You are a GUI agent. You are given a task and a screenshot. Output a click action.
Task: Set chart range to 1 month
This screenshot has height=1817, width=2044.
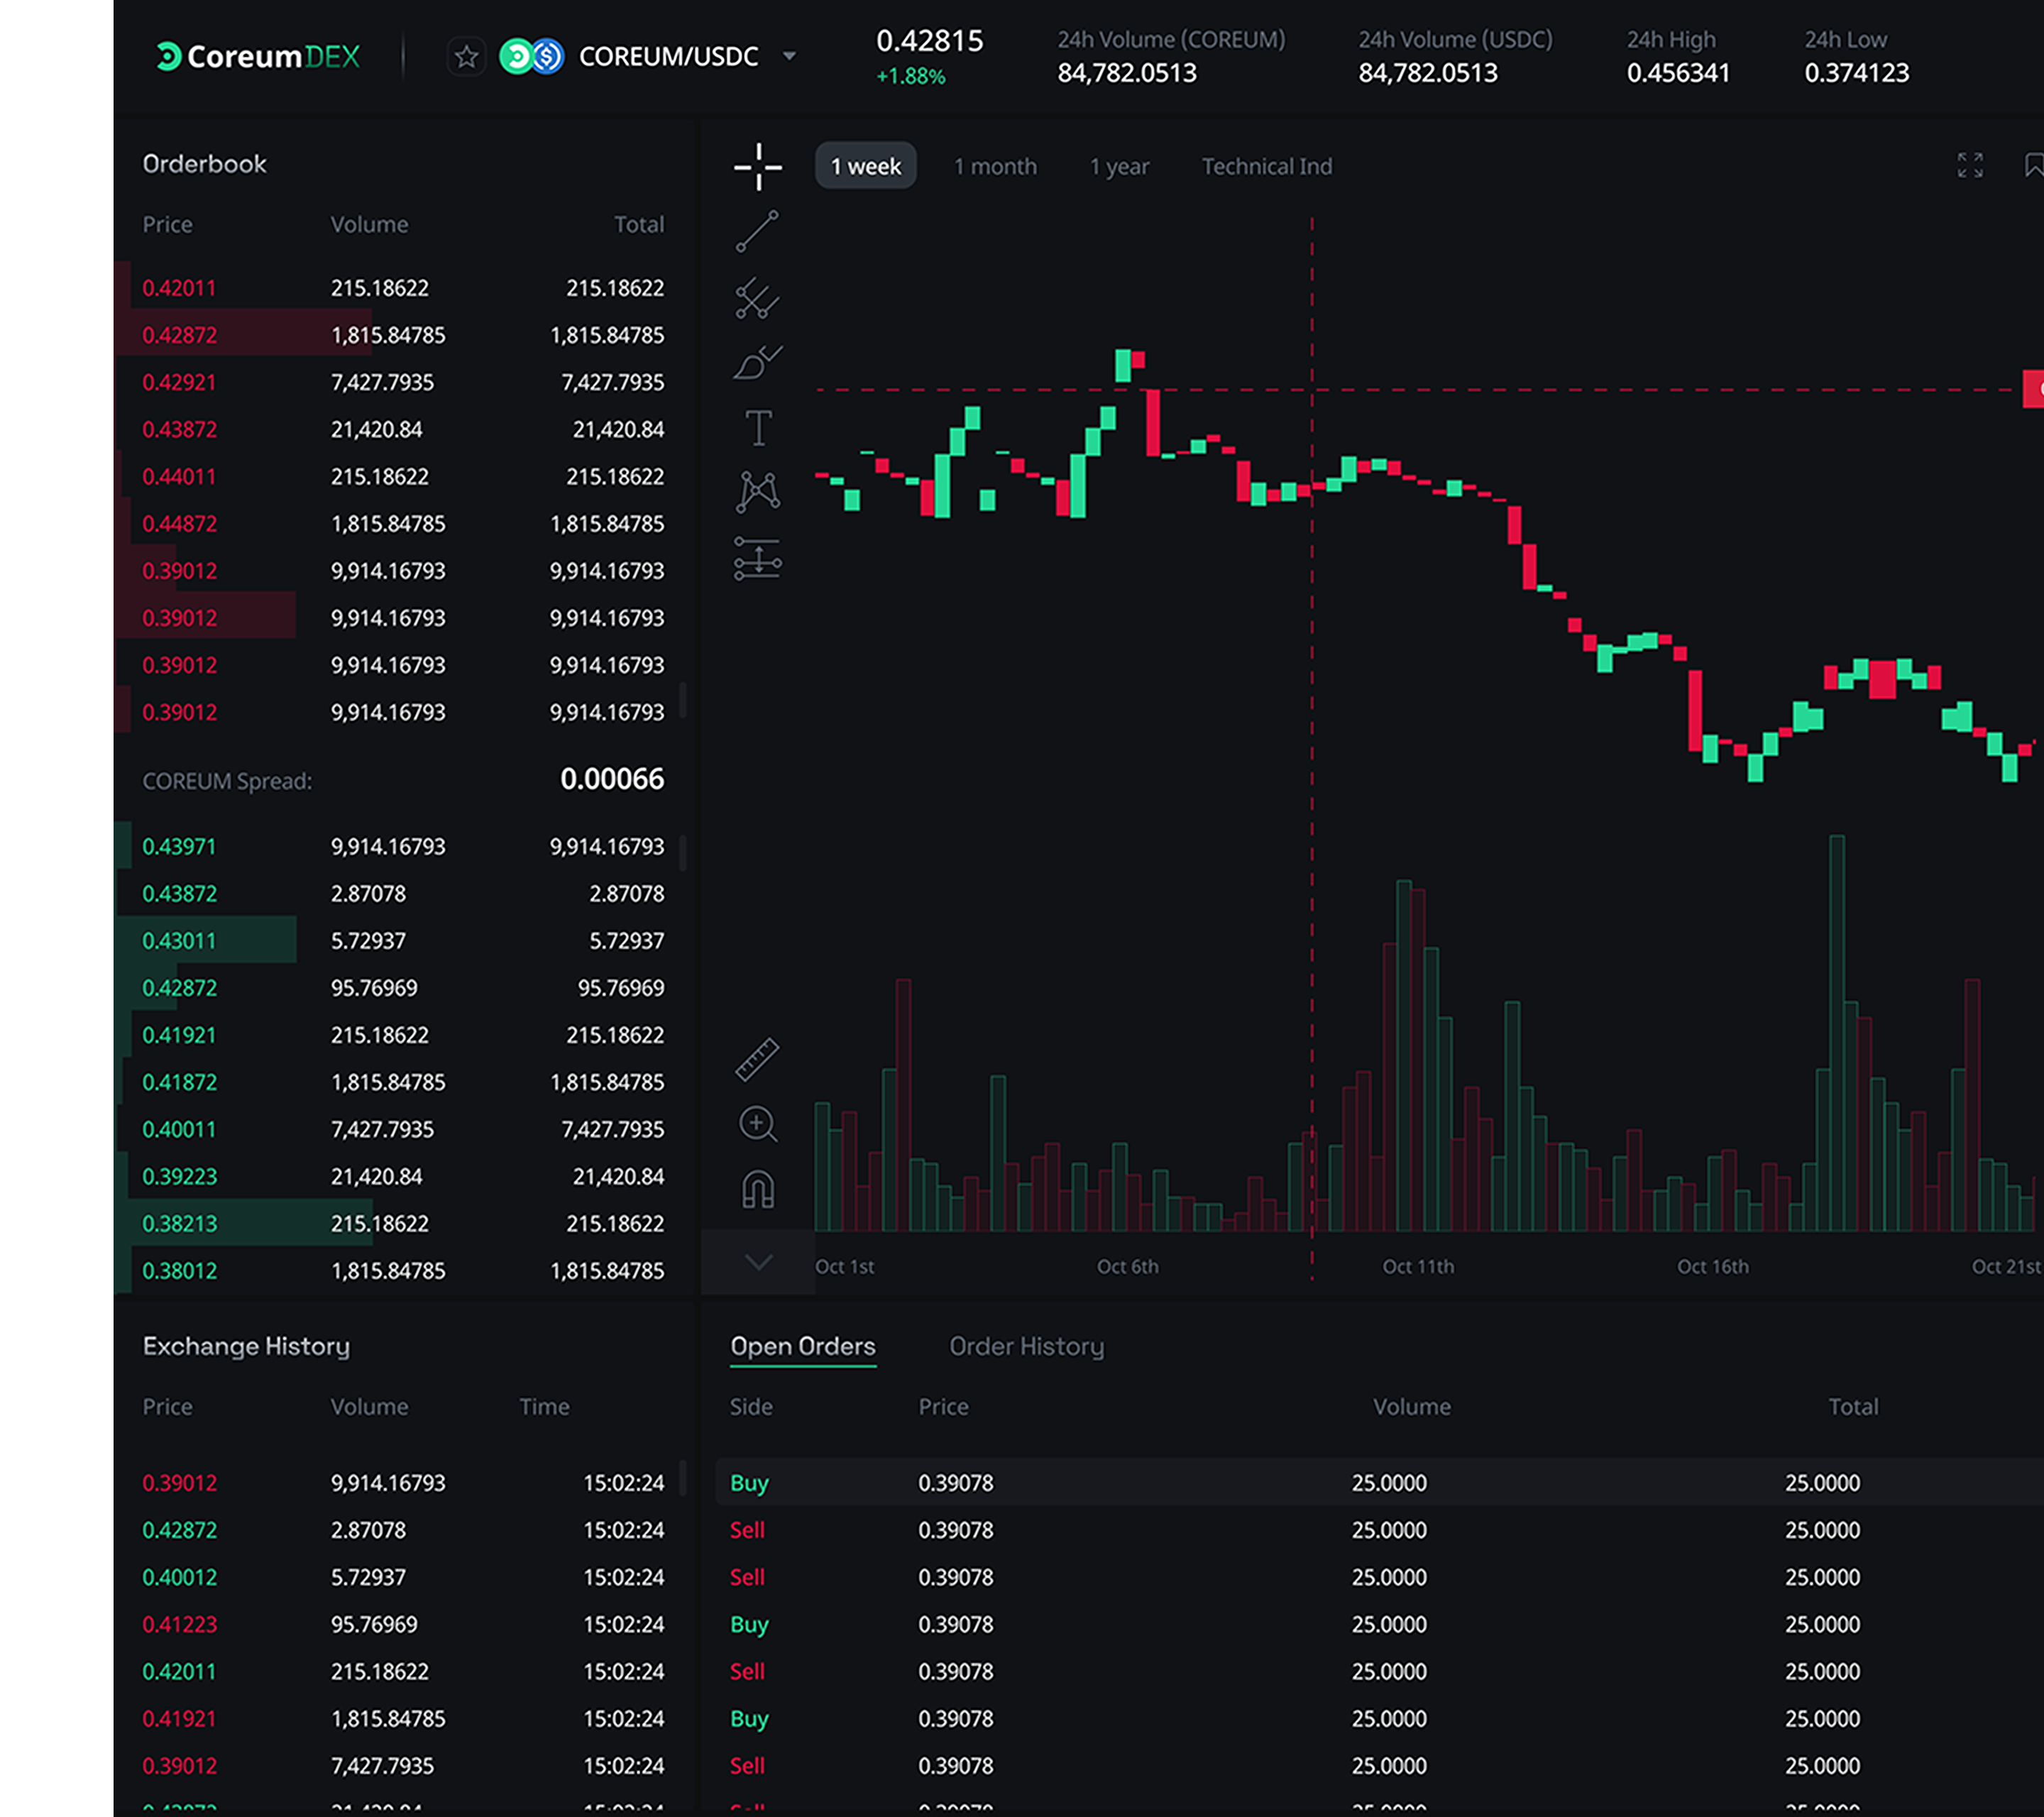click(994, 167)
